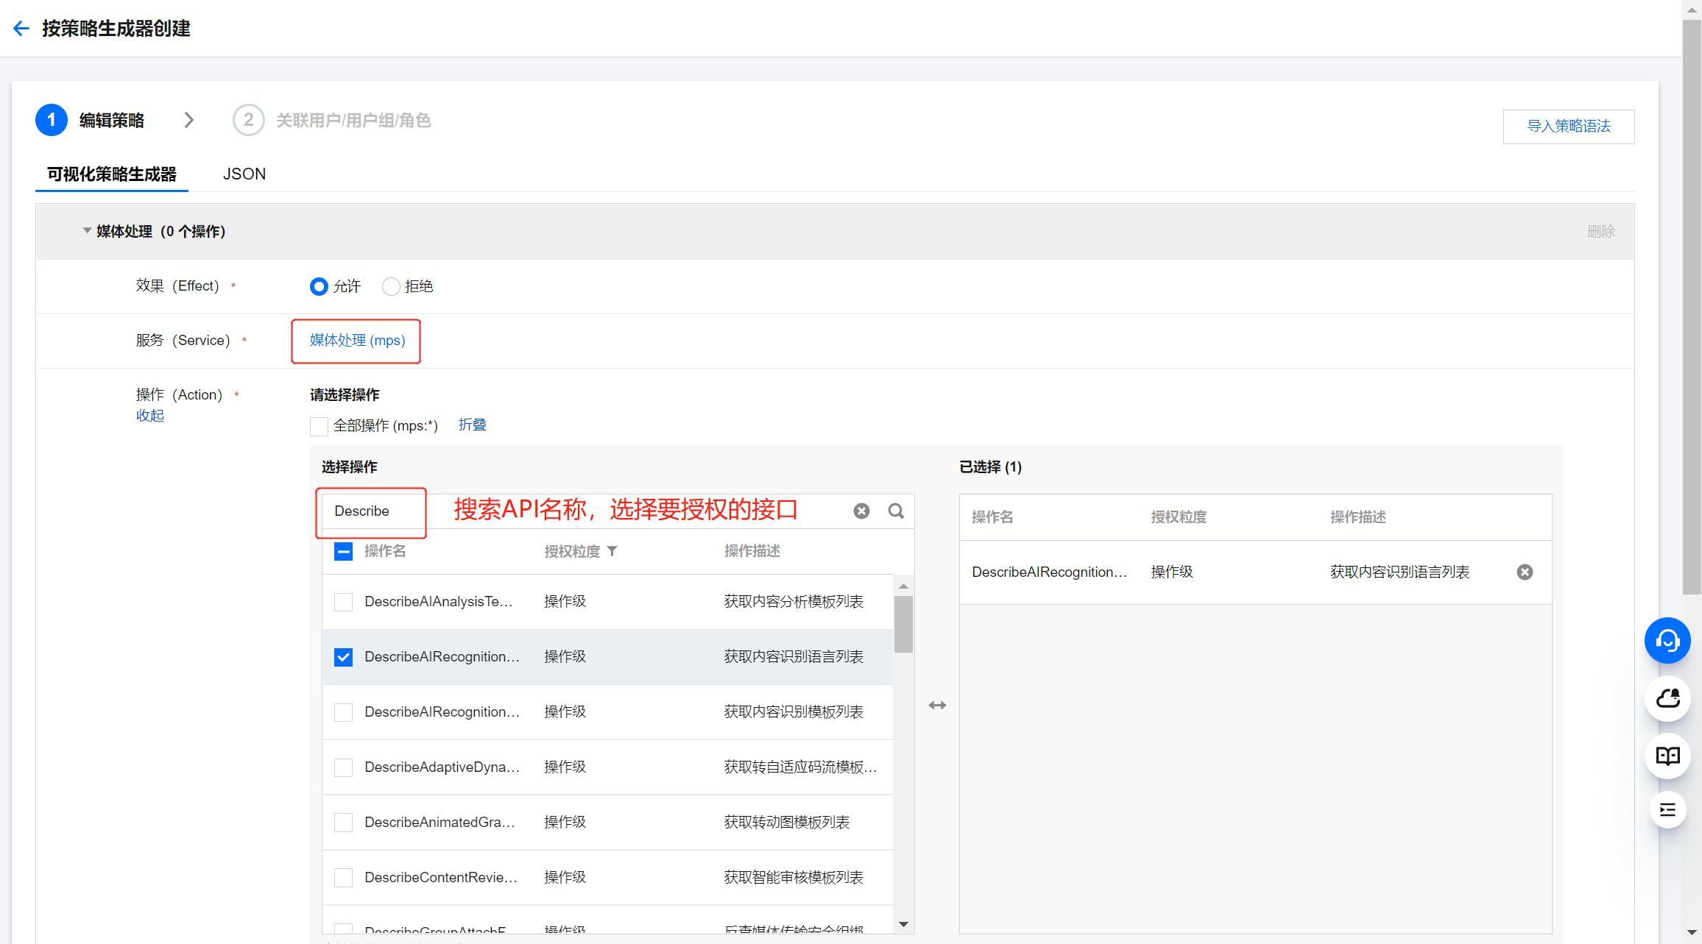Click the cloud assistant floating icon
This screenshot has width=1702, height=944.
1667,698
